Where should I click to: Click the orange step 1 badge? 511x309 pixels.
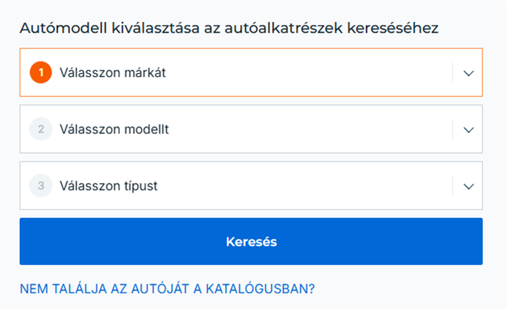tap(40, 72)
